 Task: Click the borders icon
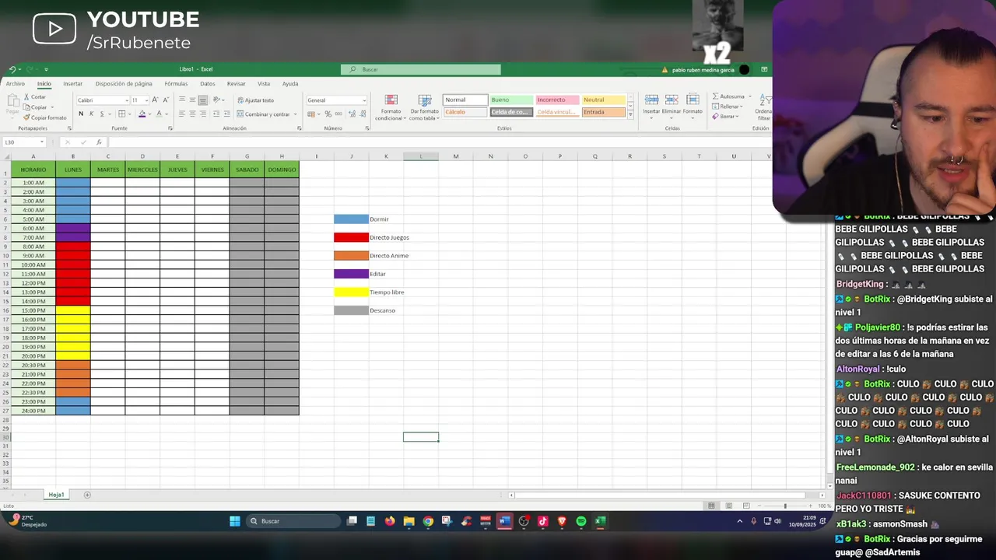pyautogui.click(x=121, y=114)
